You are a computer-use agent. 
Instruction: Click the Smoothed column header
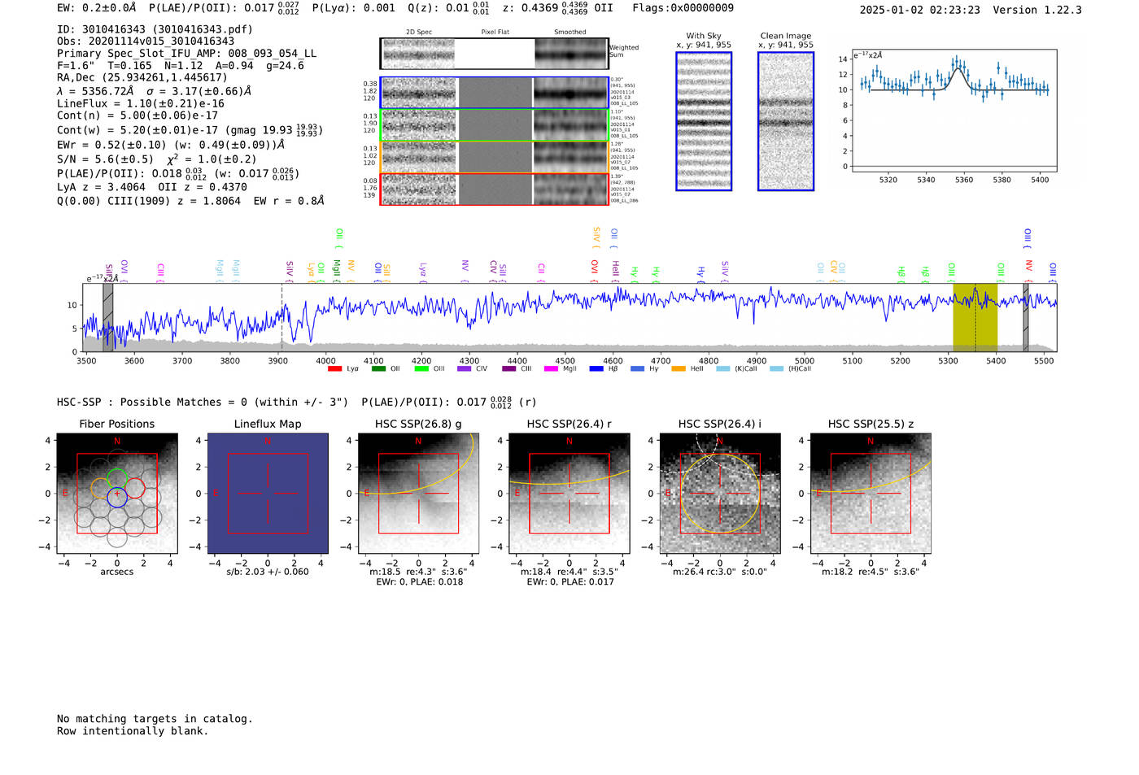tap(570, 33)
